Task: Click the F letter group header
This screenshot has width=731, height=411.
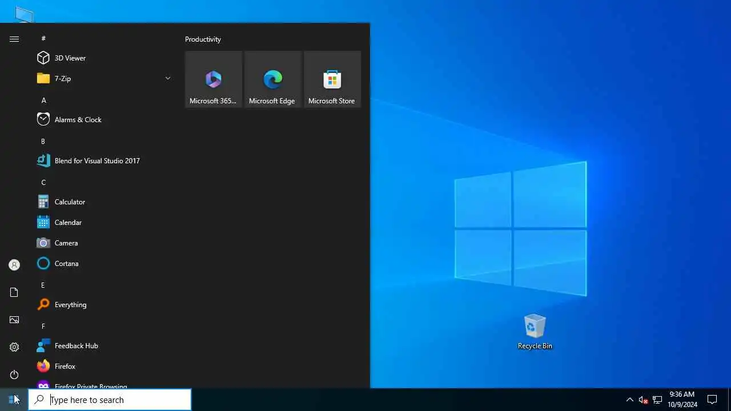Action: pyautogui.click(x=43, y=326)
